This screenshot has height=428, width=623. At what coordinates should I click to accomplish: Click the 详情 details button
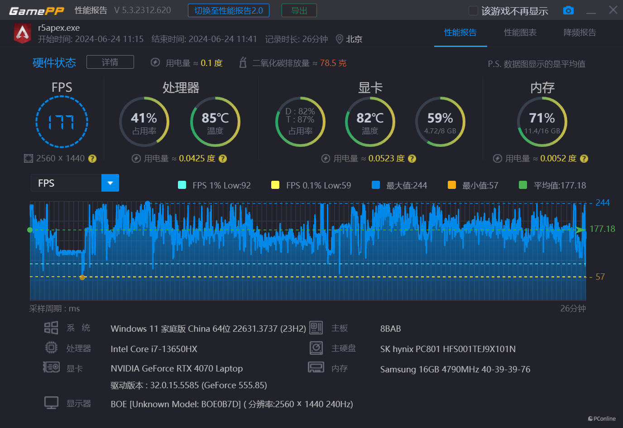pos(110,62)
